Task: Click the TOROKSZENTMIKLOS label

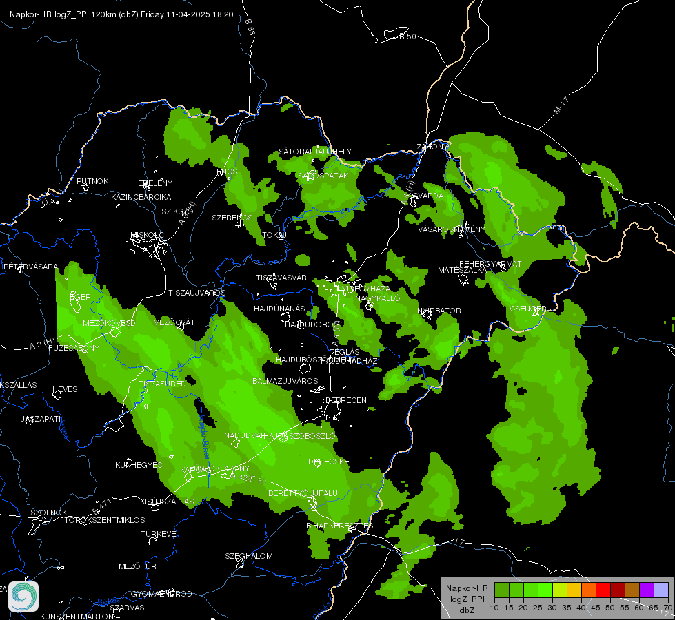Action: 105,519
